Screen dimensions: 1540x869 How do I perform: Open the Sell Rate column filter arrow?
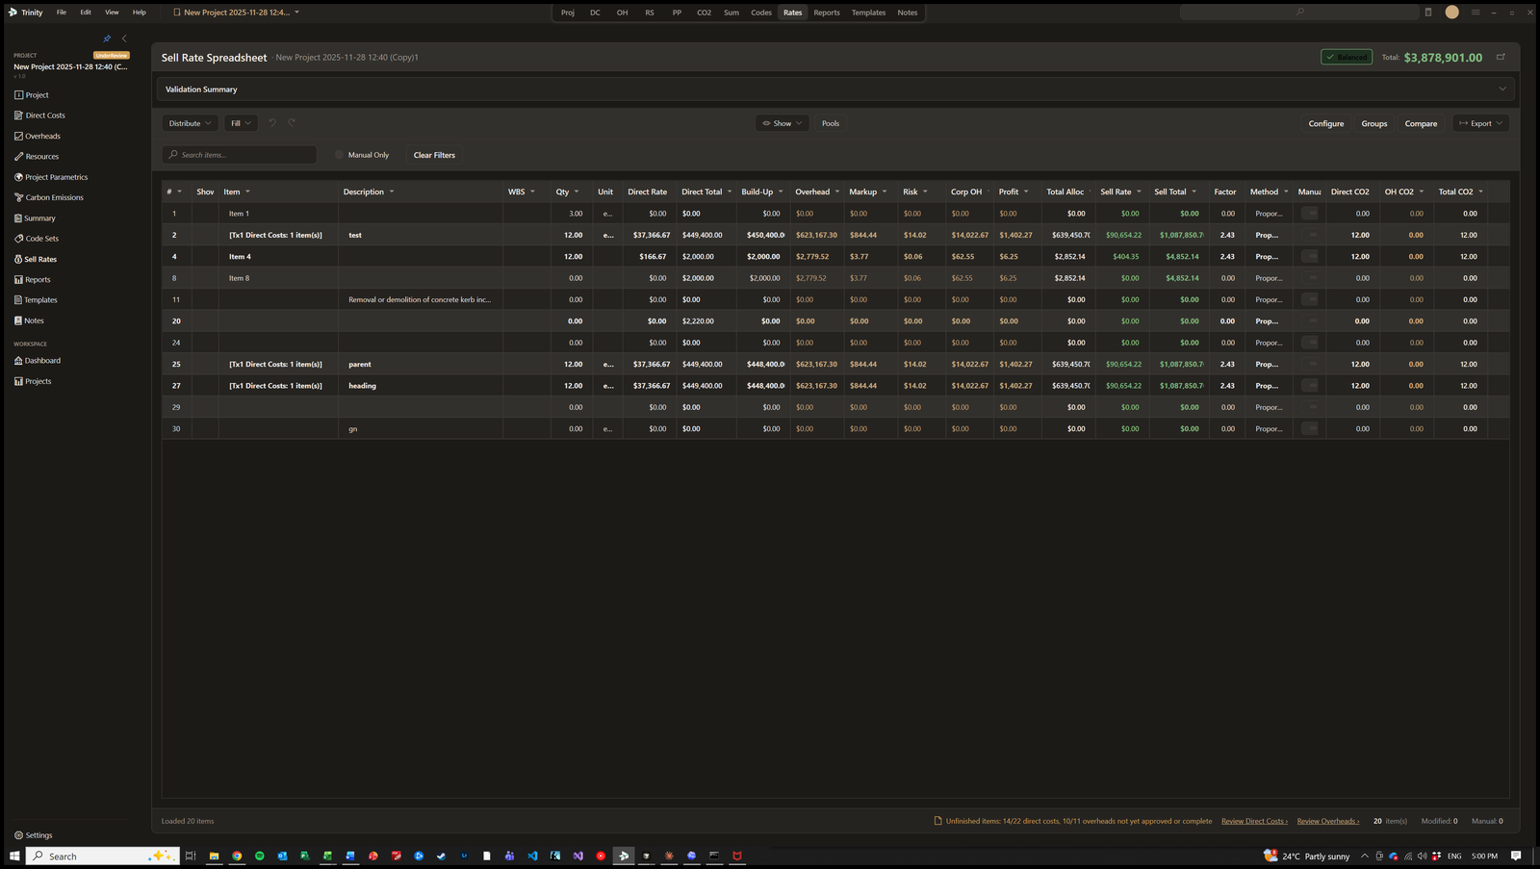[x=1139, y=192]
